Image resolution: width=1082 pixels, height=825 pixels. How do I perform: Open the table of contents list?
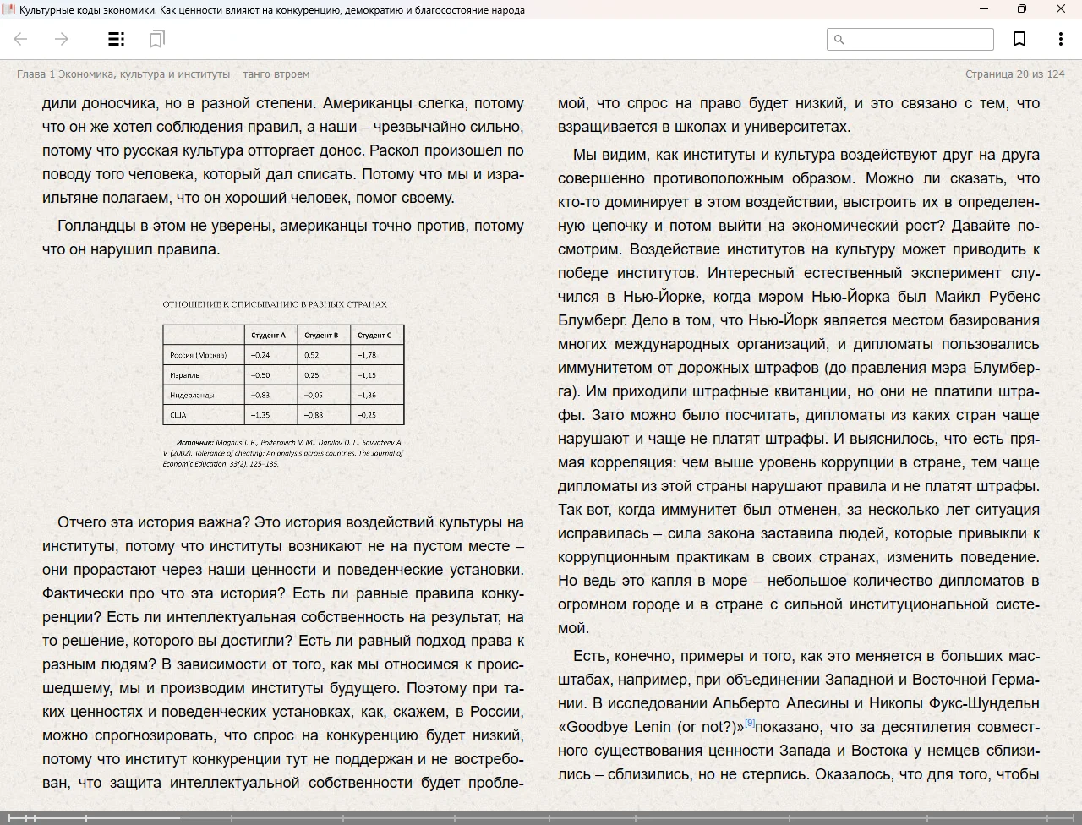pyautogui.click(x=117, y=39)
